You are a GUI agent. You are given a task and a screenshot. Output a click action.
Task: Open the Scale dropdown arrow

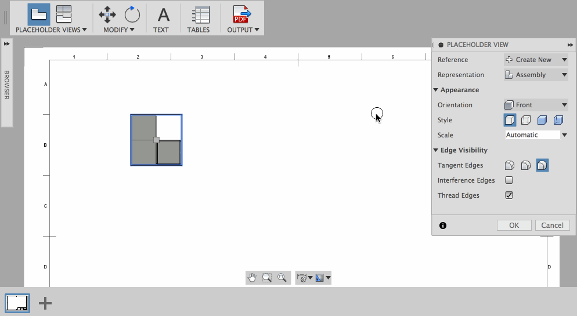[x=564, y=135]
